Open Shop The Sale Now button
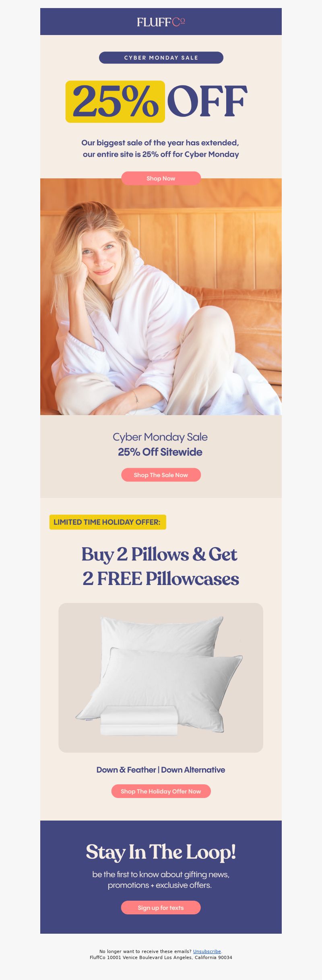The image size is (322, 980). pyautogui.click(x=161, y=475)
